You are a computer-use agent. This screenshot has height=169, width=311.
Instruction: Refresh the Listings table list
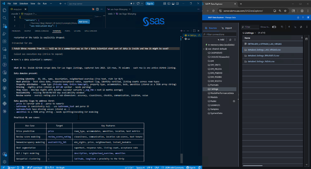point(301,27)
